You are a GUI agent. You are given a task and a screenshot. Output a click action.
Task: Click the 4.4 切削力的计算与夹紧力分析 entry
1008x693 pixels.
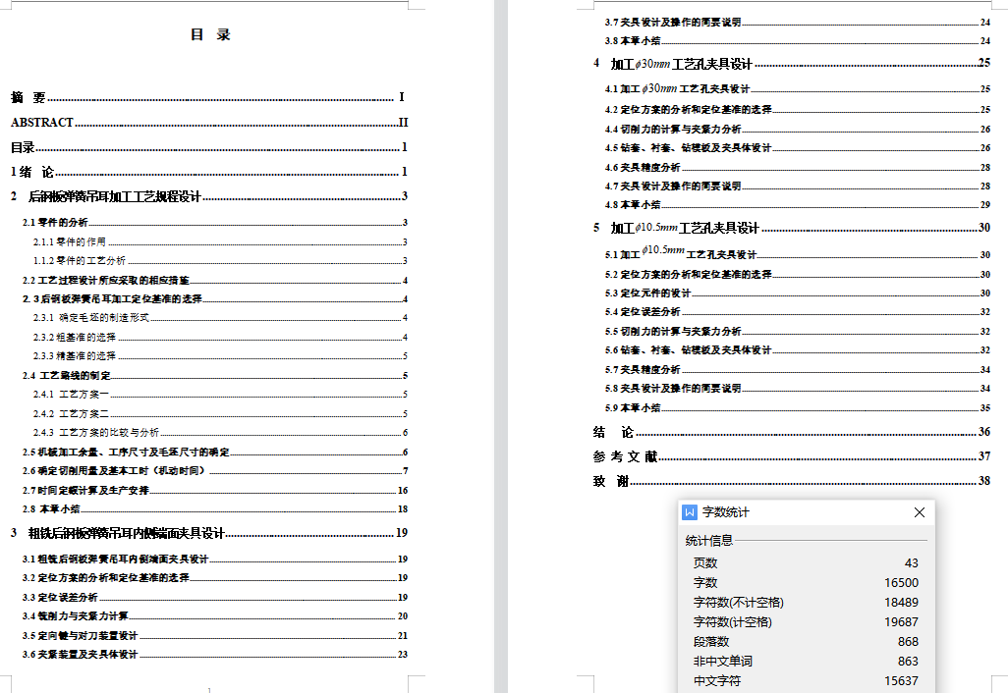coord(797,129)
